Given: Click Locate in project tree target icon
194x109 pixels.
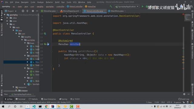Looking at the screenshot, I should 23,11.
